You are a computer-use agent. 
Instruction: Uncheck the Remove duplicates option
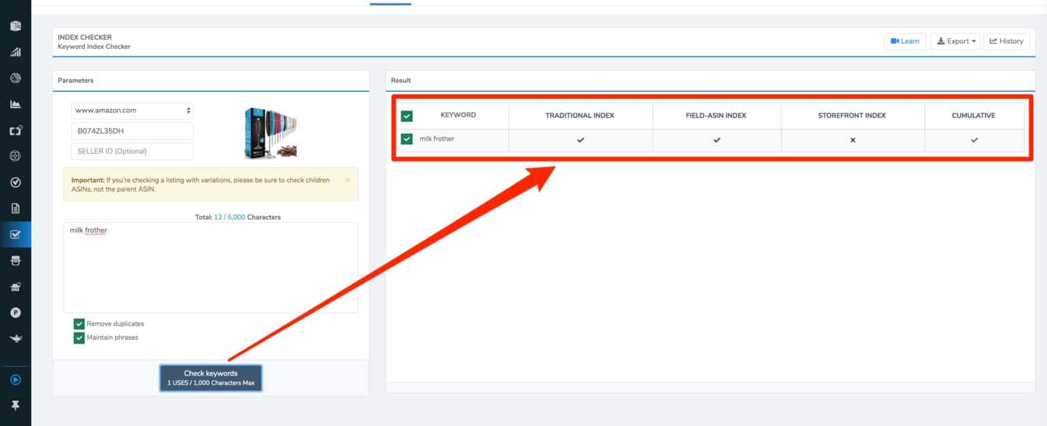point(78,323)
